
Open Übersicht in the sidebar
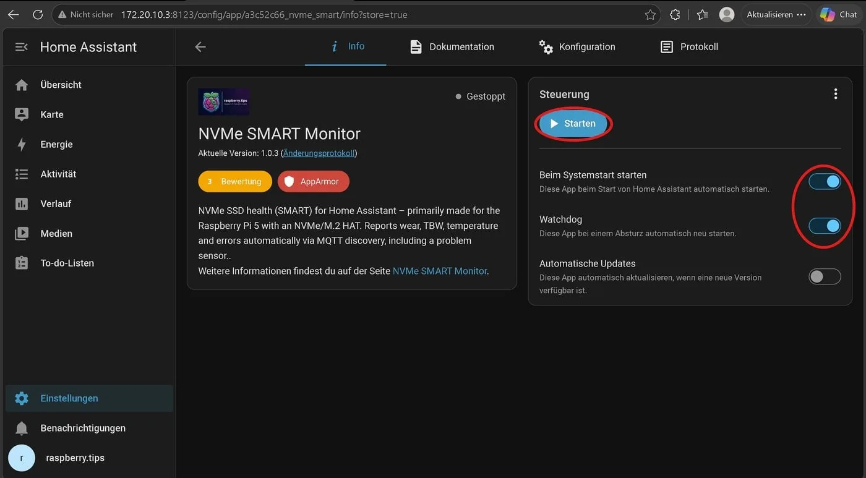pyautogui.click(x=88, y=85)
